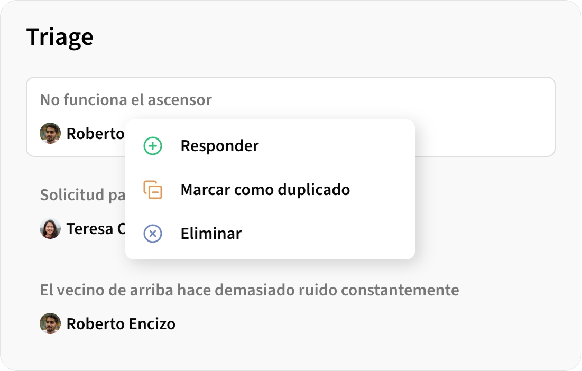Screen dimensions: 582x371
Task: Select Responder from the context menu
Action: click(219, 146)
